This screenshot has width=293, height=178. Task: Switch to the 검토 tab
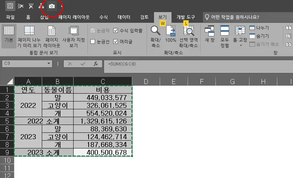point(144,17)
